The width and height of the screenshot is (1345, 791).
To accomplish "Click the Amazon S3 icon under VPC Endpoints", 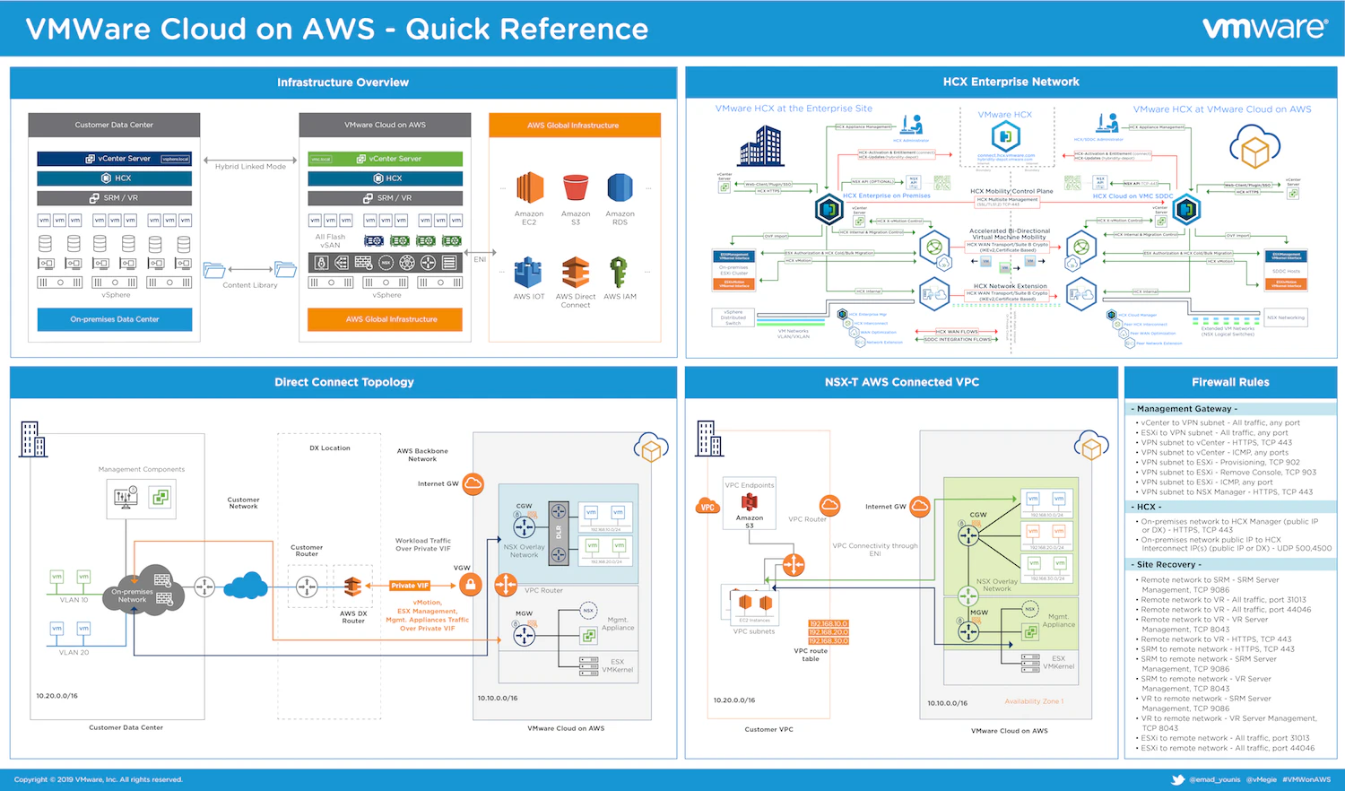I will click(750, 502).
